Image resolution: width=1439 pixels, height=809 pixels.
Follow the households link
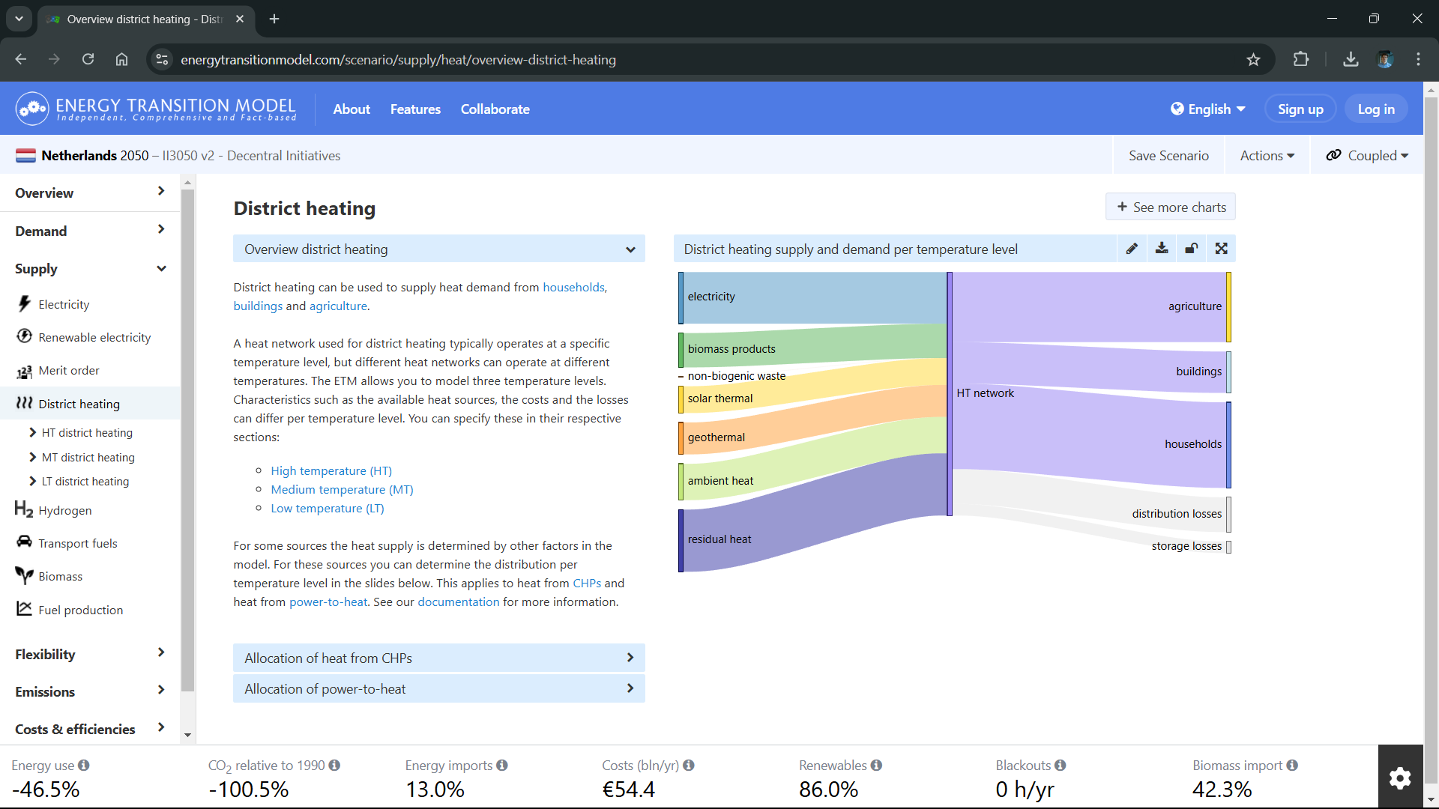click(573, 288)
